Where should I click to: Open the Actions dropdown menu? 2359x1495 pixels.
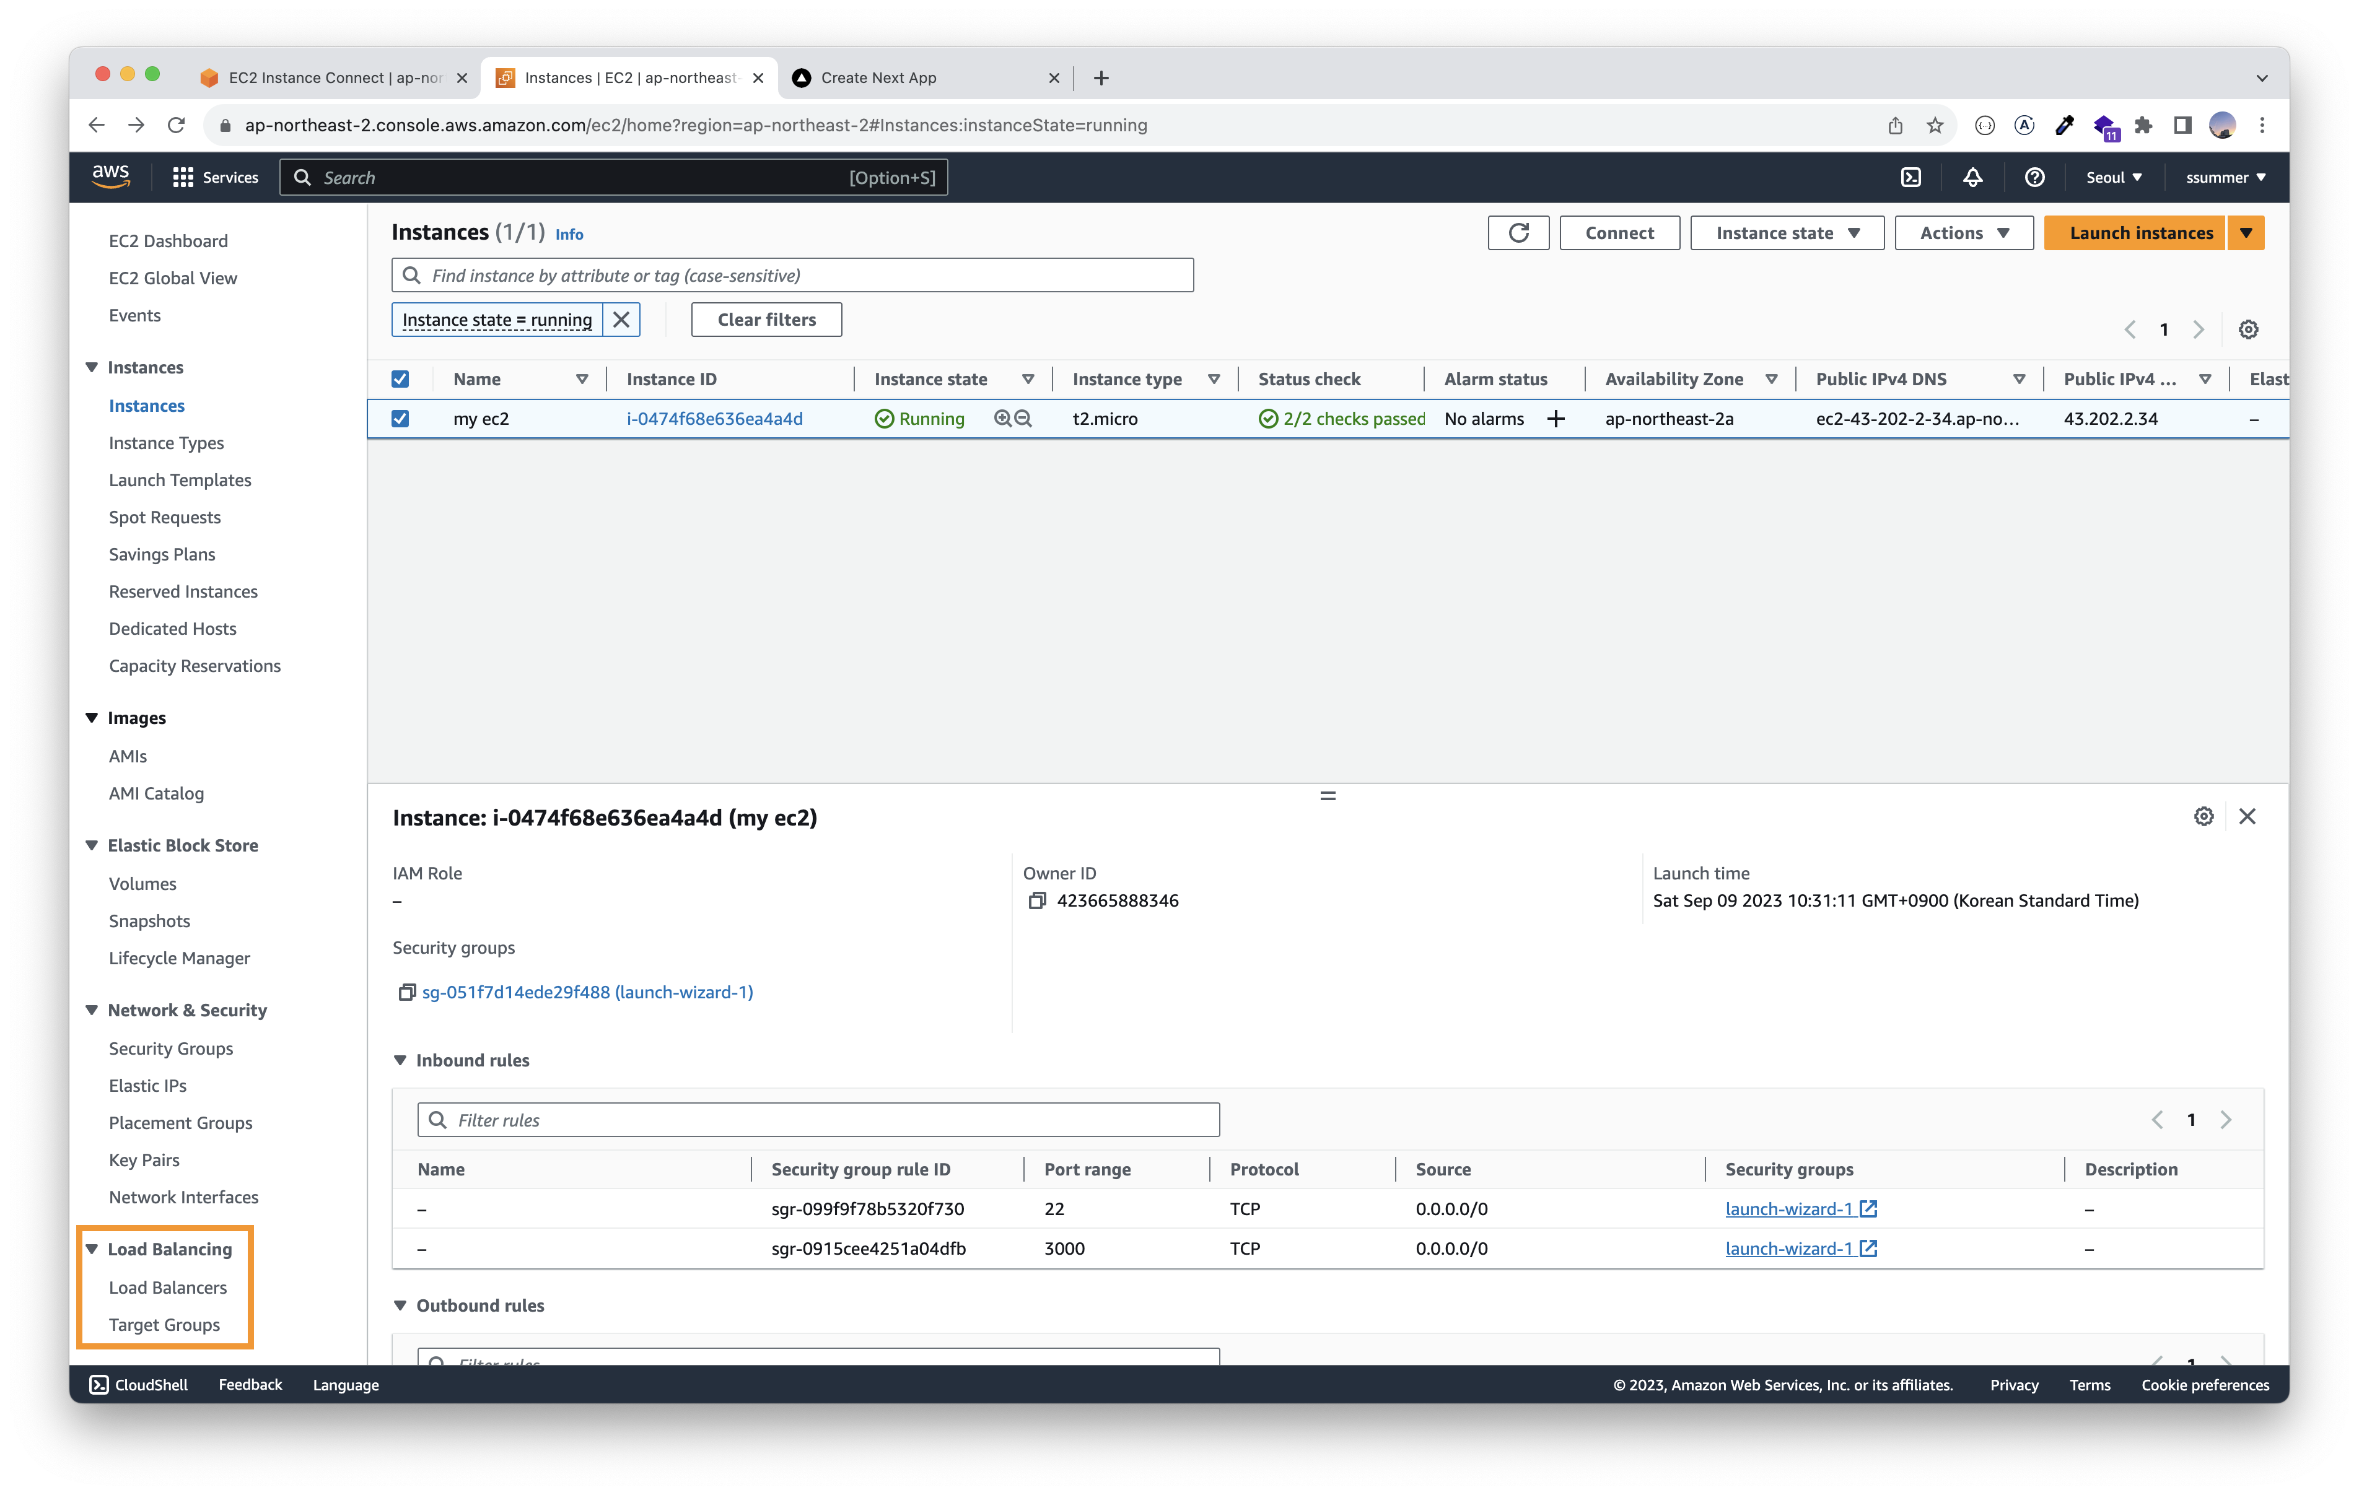click(x=1963, y=233)
